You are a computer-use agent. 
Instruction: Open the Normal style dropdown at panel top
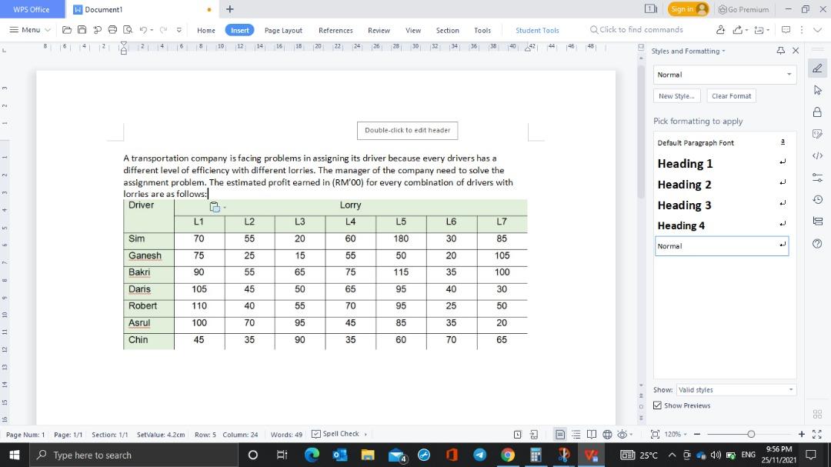(x=789, y=75)
